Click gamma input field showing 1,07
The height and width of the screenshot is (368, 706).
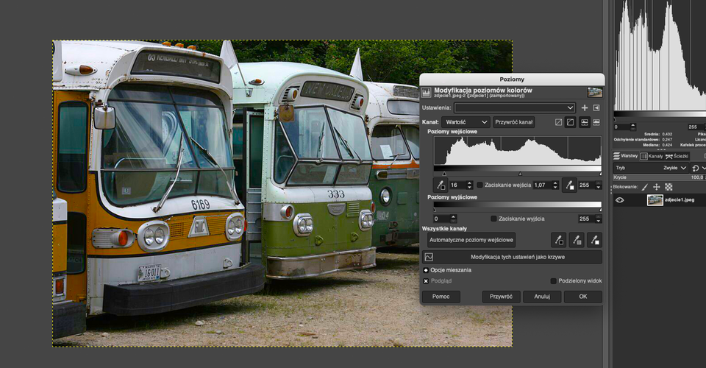coord(542,185)
